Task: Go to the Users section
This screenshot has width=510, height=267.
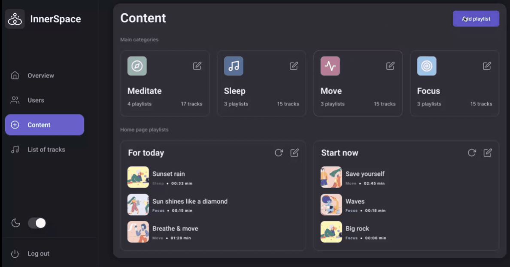Action: [x=36, y=100]
